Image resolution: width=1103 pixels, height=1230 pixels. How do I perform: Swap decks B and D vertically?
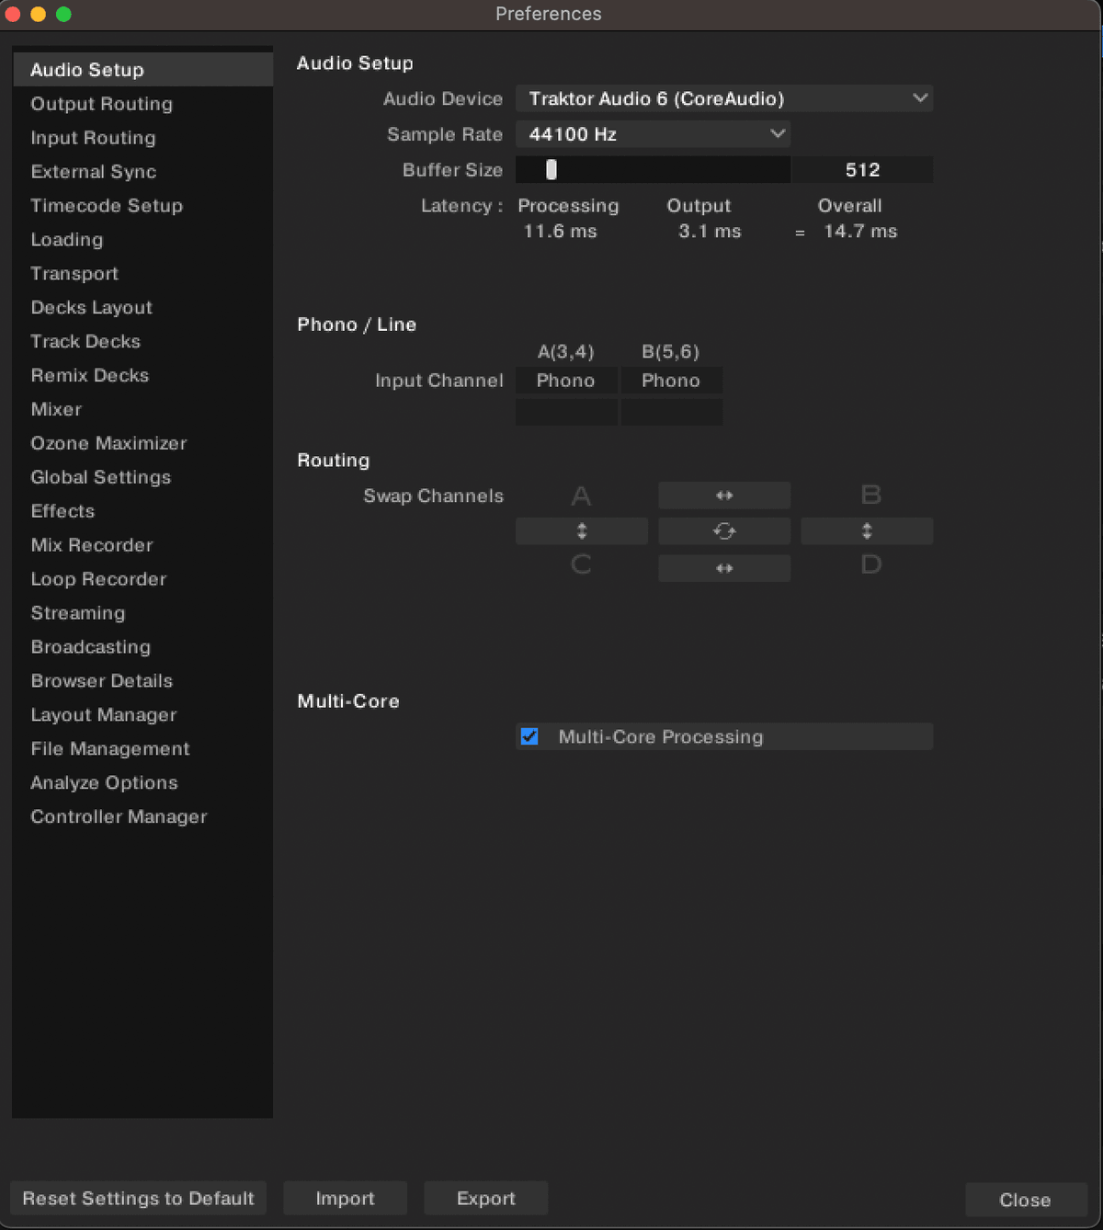click(867, 531)
